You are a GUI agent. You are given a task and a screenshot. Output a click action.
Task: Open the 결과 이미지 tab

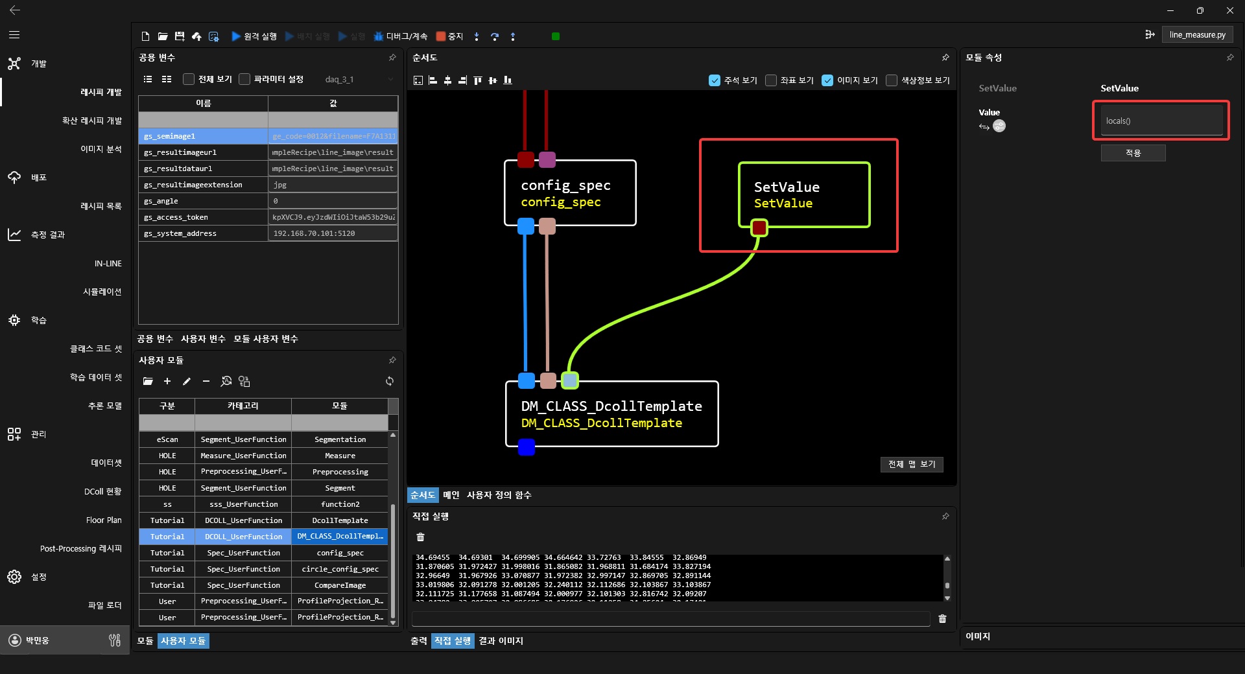pos(501,641)
